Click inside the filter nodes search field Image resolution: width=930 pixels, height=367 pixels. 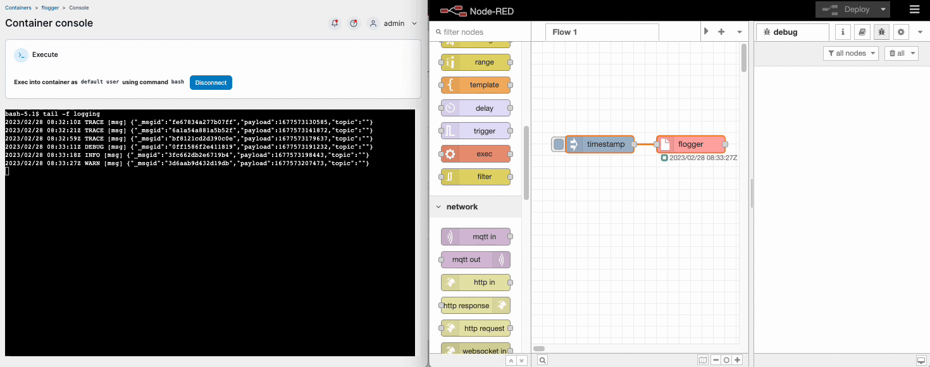pos(481,31)
